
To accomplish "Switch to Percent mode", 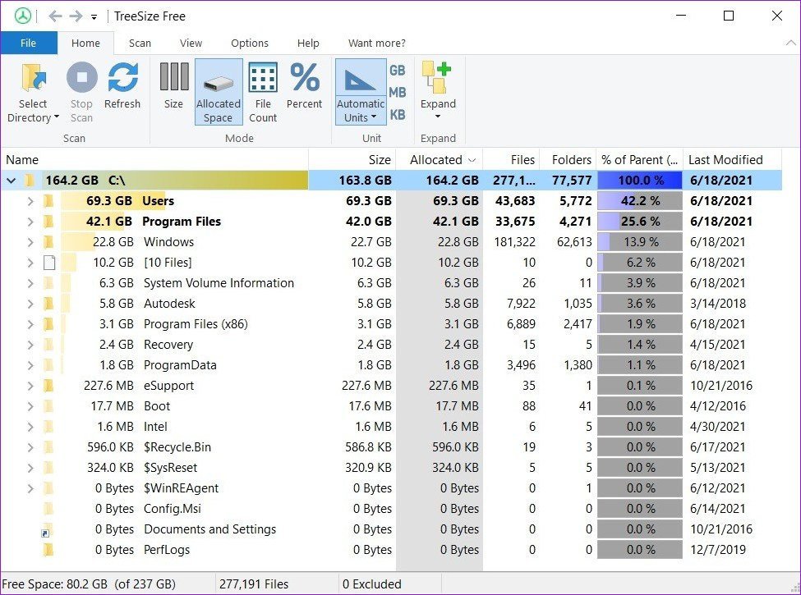I will click(x=305, y=77).
